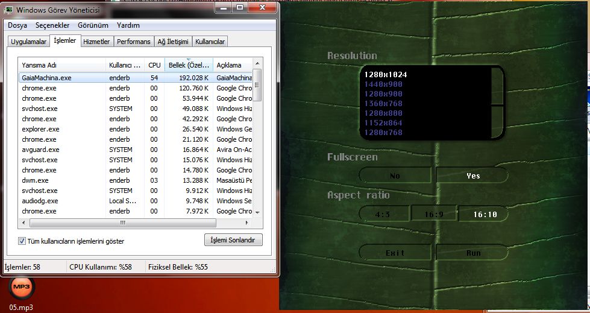Click the resolution list scrollbar in the launcher
This screenshot has height=313, width=590.
pos(497,103)
